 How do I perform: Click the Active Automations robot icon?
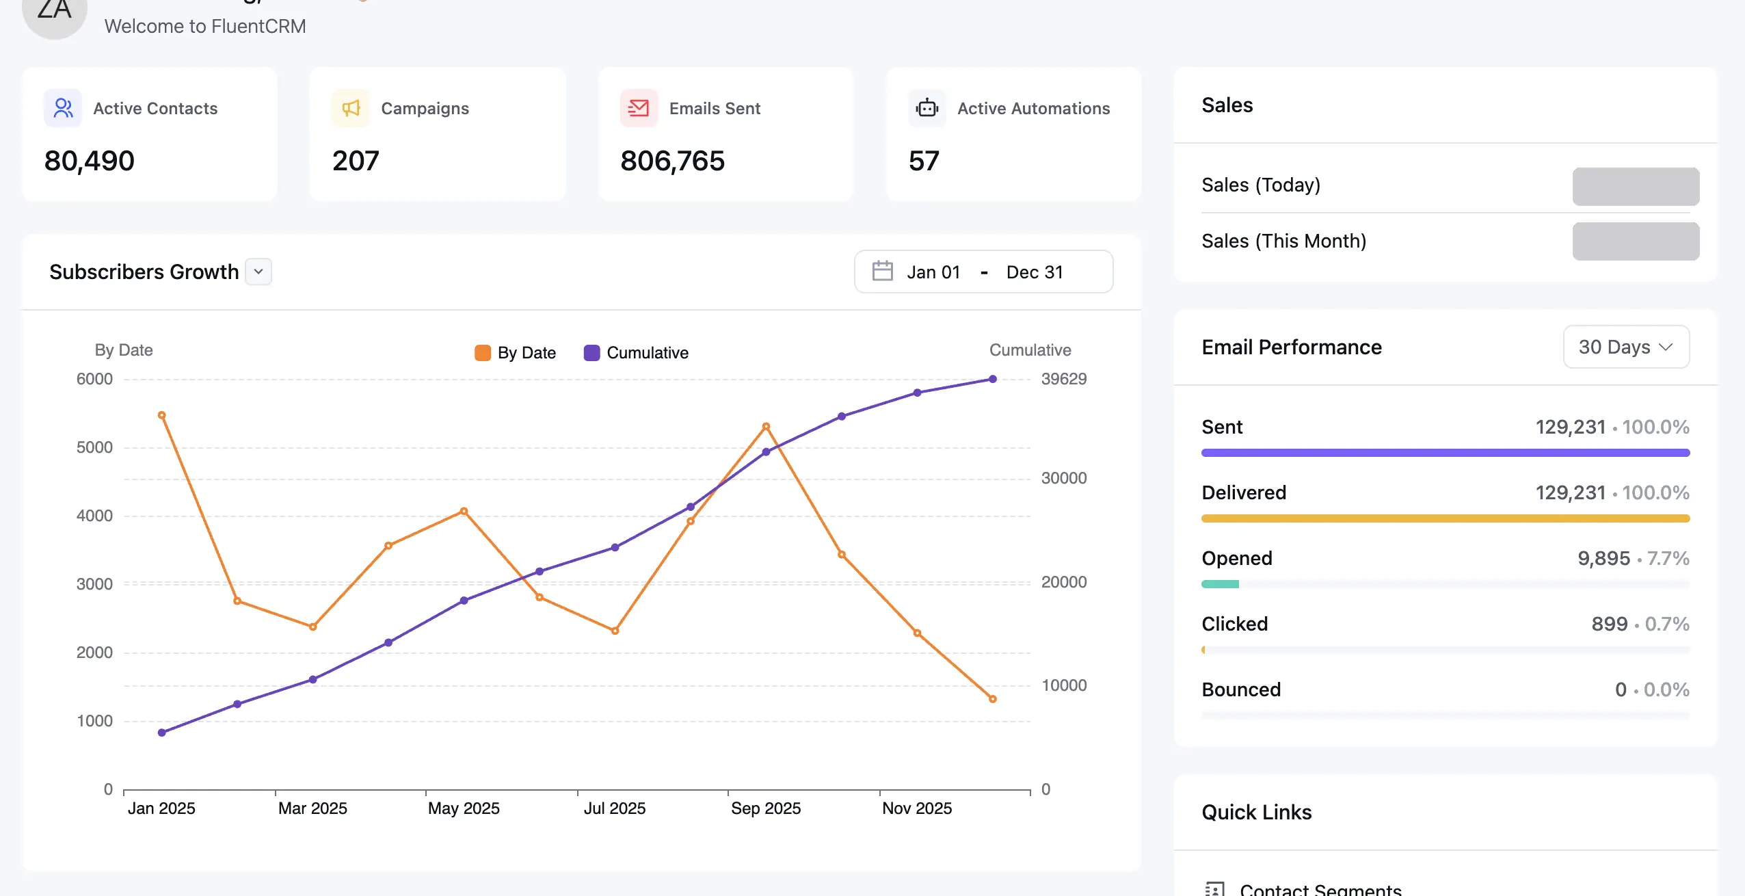pyautogui.click(x=927, y=108)
